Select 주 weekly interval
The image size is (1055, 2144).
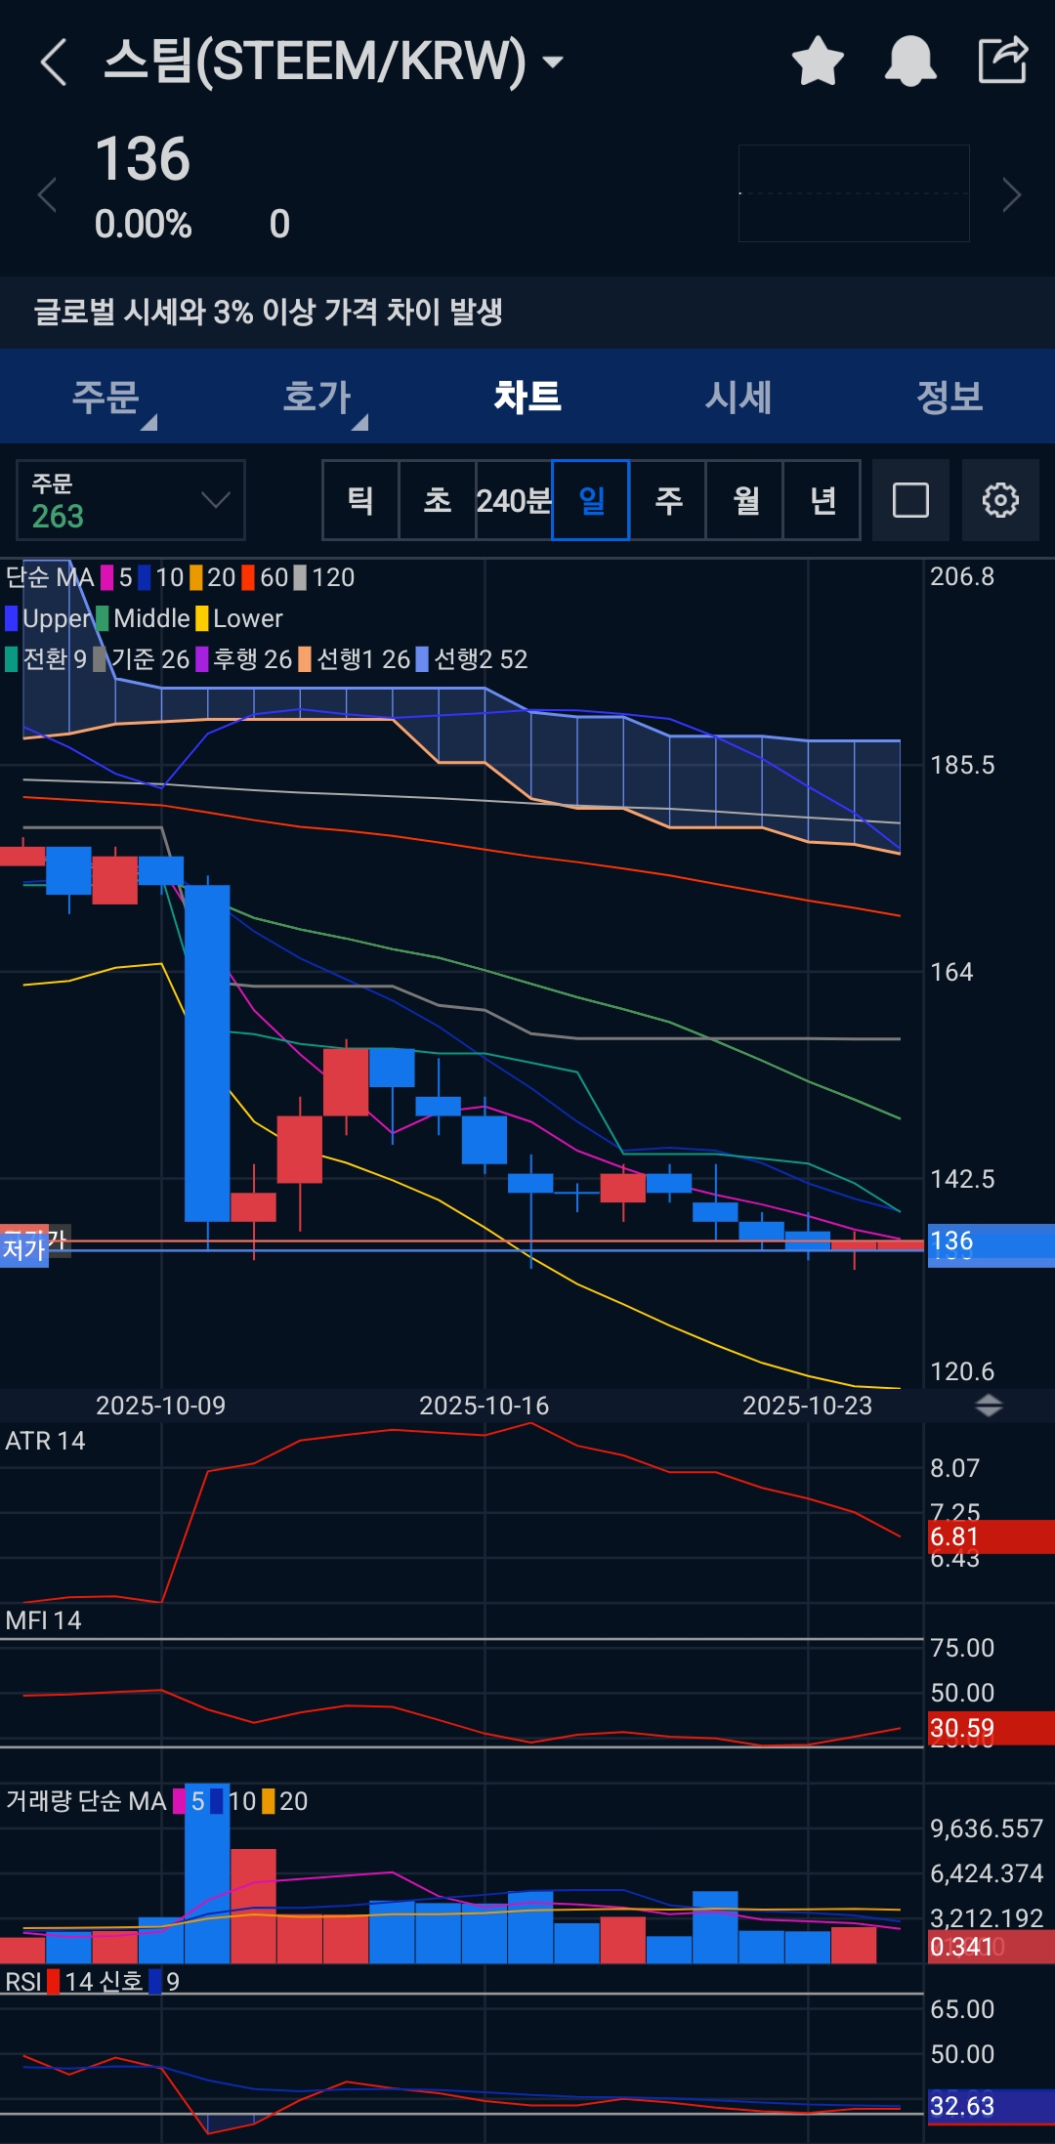tap(668, 500)
